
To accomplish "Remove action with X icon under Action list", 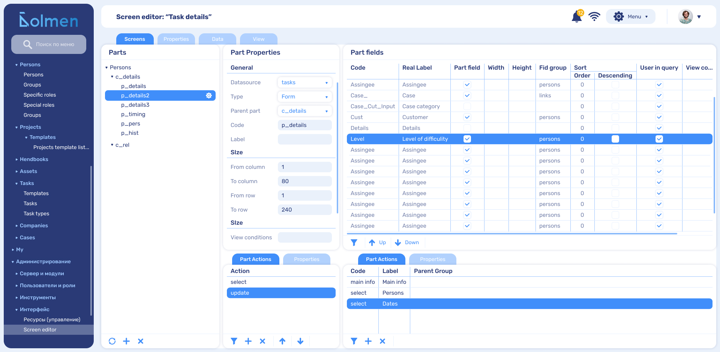I will [262, 341].
